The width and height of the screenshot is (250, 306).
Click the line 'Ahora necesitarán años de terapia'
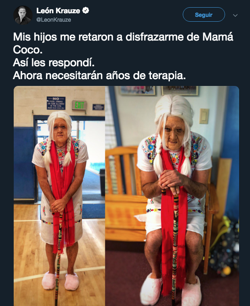pyautogui.click(x=99, y=75)
